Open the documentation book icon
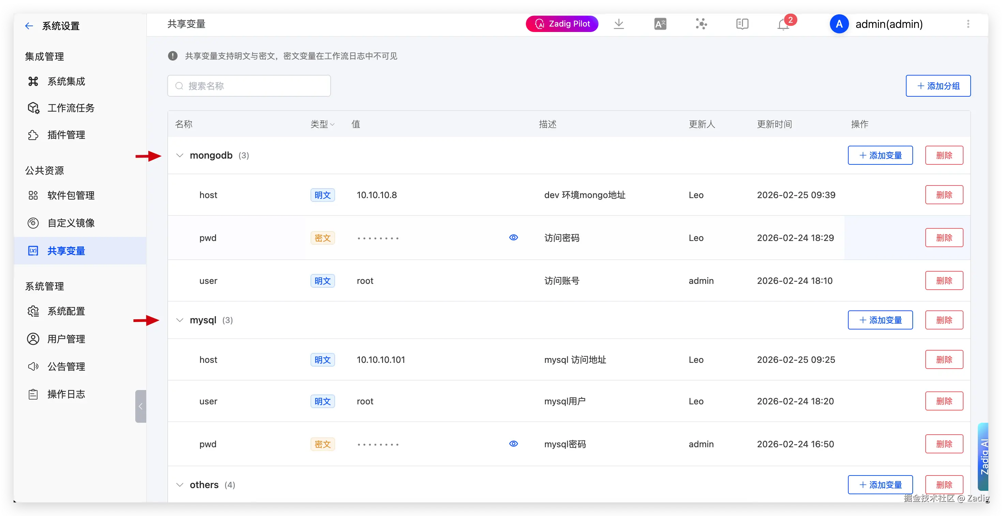Image resolution: width=1002 pixels, height=516 pixels. (742, 24)
